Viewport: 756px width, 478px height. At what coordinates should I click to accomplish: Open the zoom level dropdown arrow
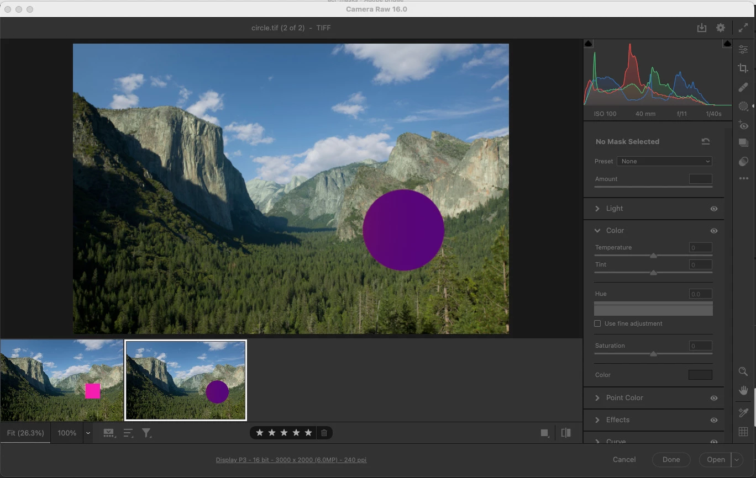coord(87,433)
